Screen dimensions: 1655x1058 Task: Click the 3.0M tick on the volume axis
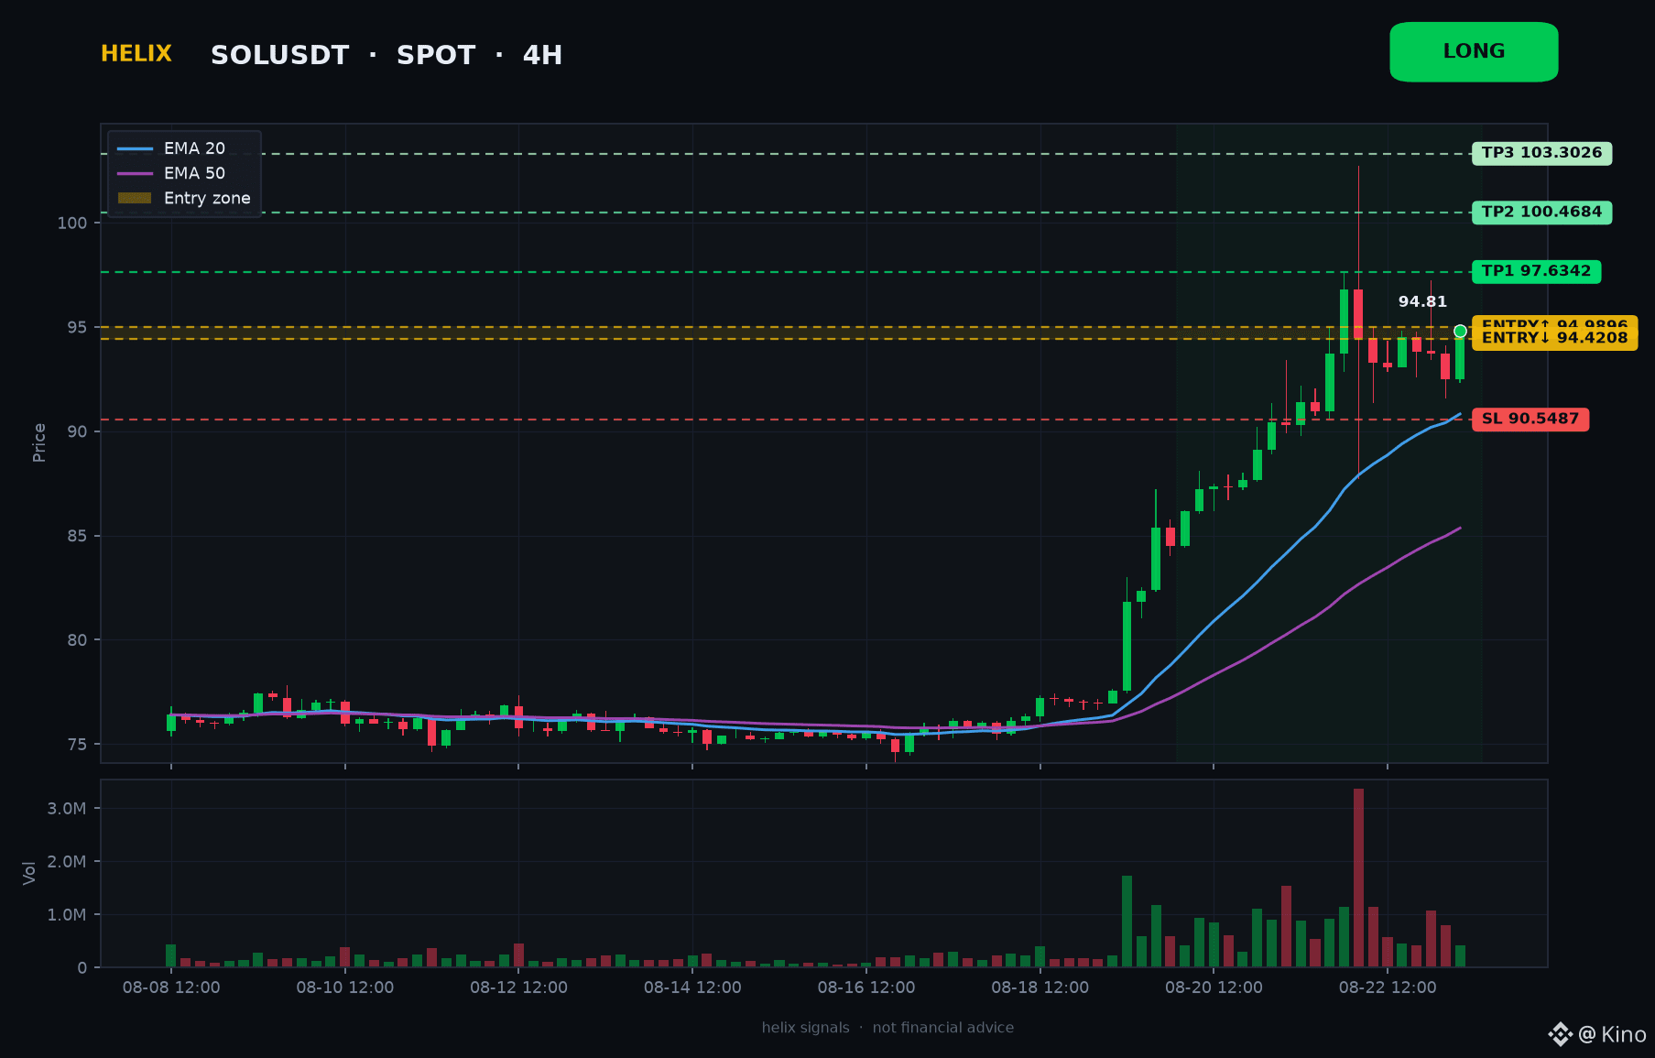pyautogui.click(x=67, y=809)
